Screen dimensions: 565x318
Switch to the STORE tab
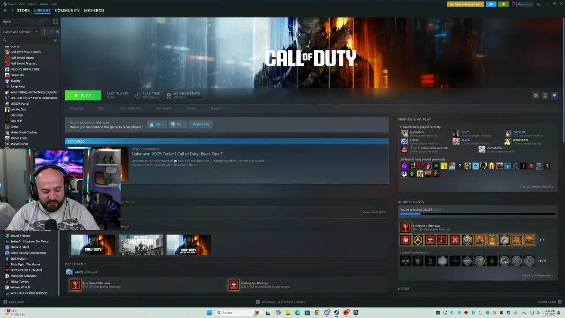point(23,11)
